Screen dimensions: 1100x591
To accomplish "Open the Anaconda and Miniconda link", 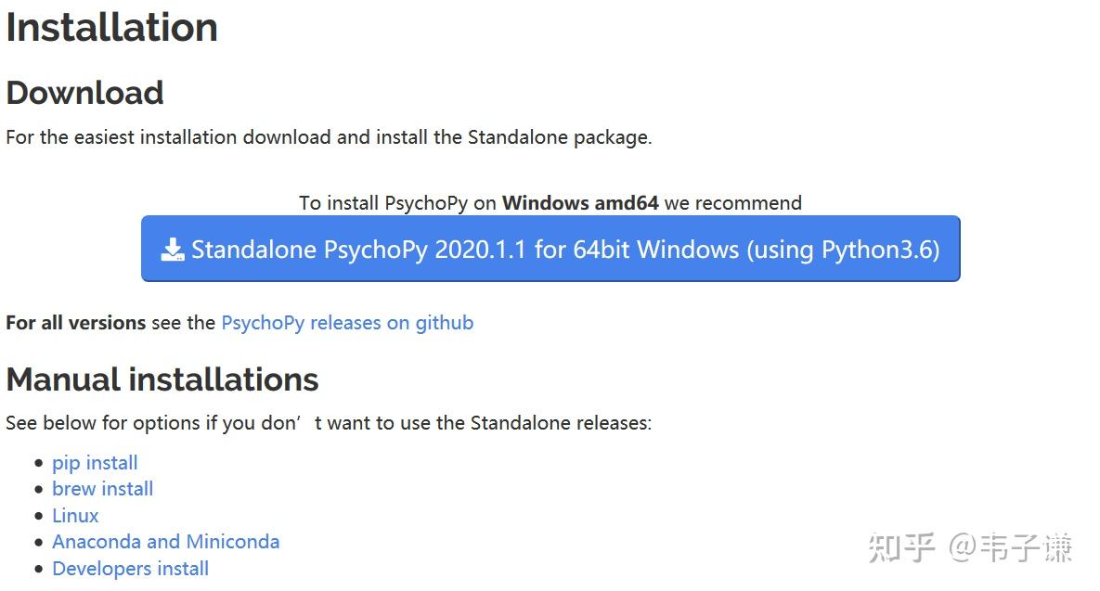I will [165, 542].
